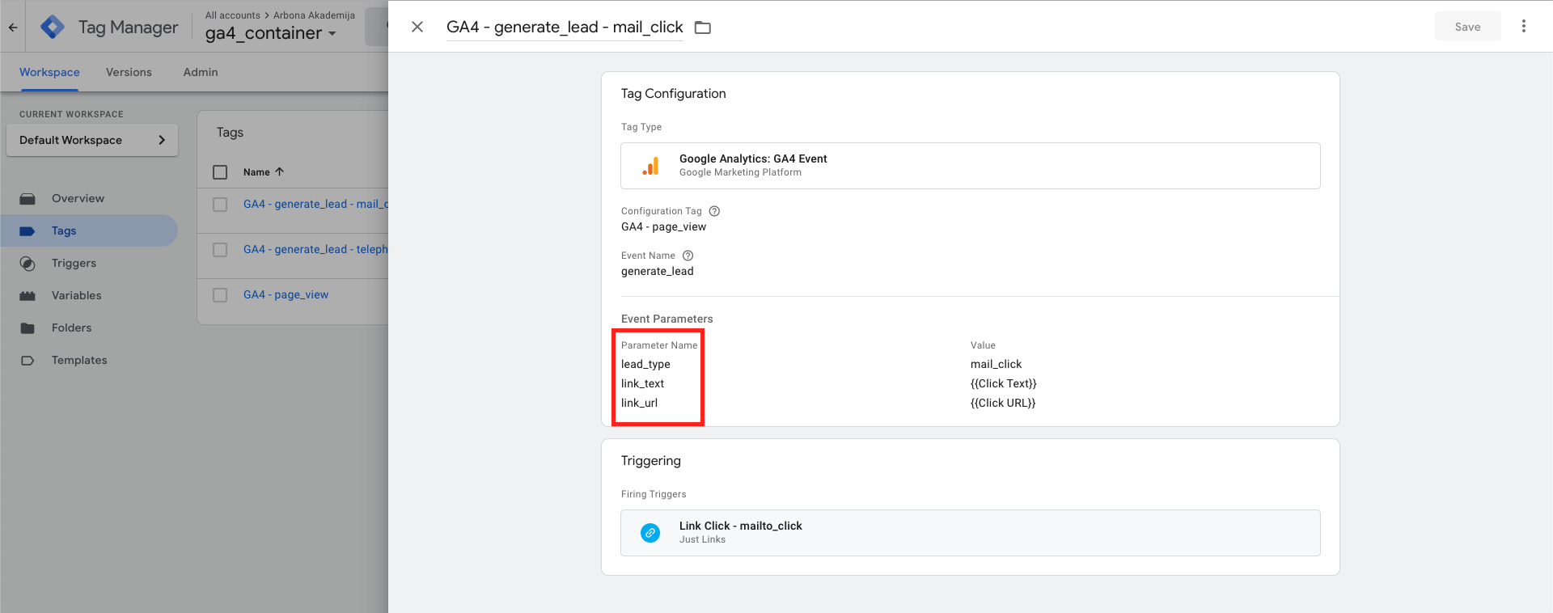Open the Link Click - mailto_click firing trigger
Viewport: 1553px width, 613px height.
(x=971, y=533)
